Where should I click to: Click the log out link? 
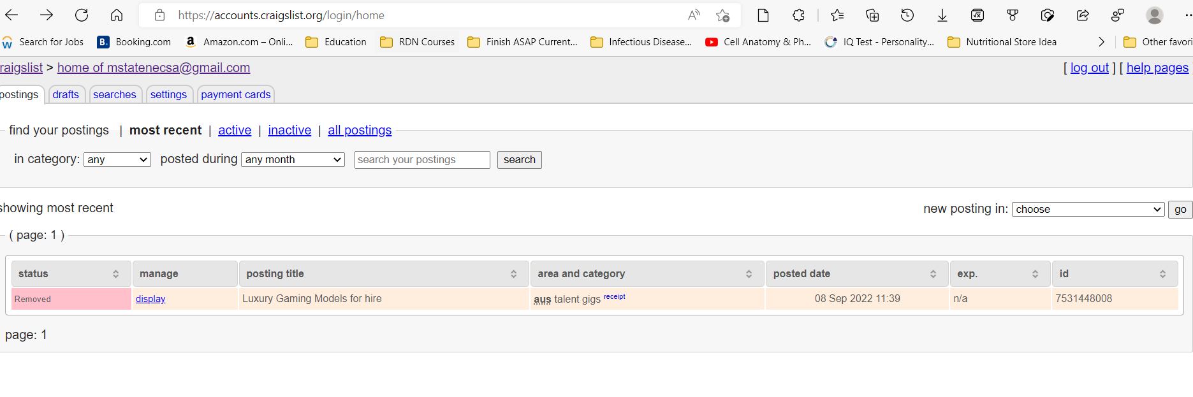tap(1090, 68)
